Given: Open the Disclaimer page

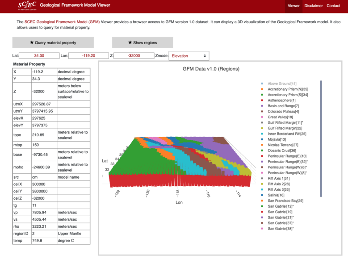Looking at the screenshot, I should (313, 6).
